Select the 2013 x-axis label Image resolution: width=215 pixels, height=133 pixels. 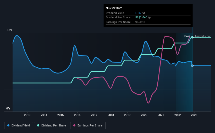pos(27,115)
